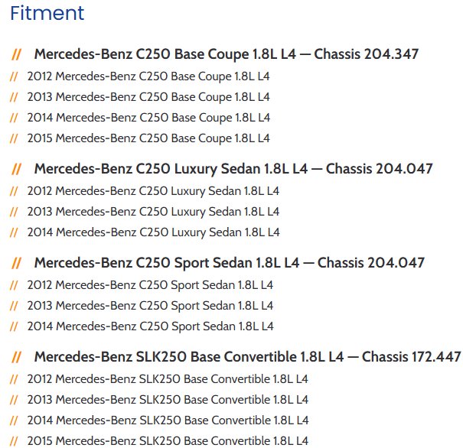This screenshot has height=448, width=463.
Task: Click 2015 Mercedes-Benz SLK250 Base Convertible
Action: pyautogui.click(x=168, y=440)
